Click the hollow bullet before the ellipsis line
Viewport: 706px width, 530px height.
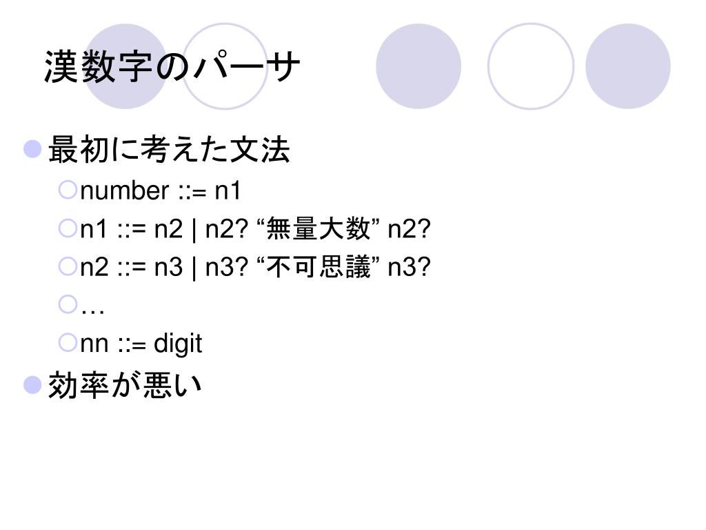pos(68,304)
